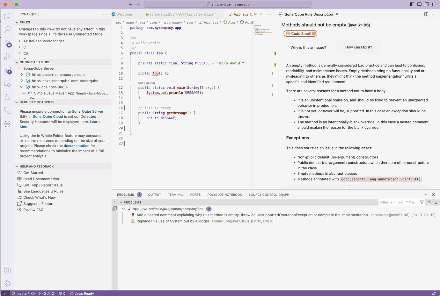Viewport: 440px width, 296px height.
Task: Toggle the secondary side bar layout control
Action: [427, 4]
